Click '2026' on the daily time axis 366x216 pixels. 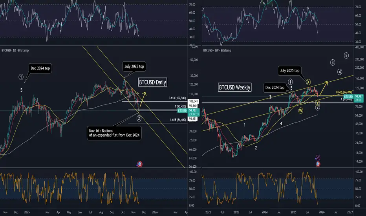[155, 212]
